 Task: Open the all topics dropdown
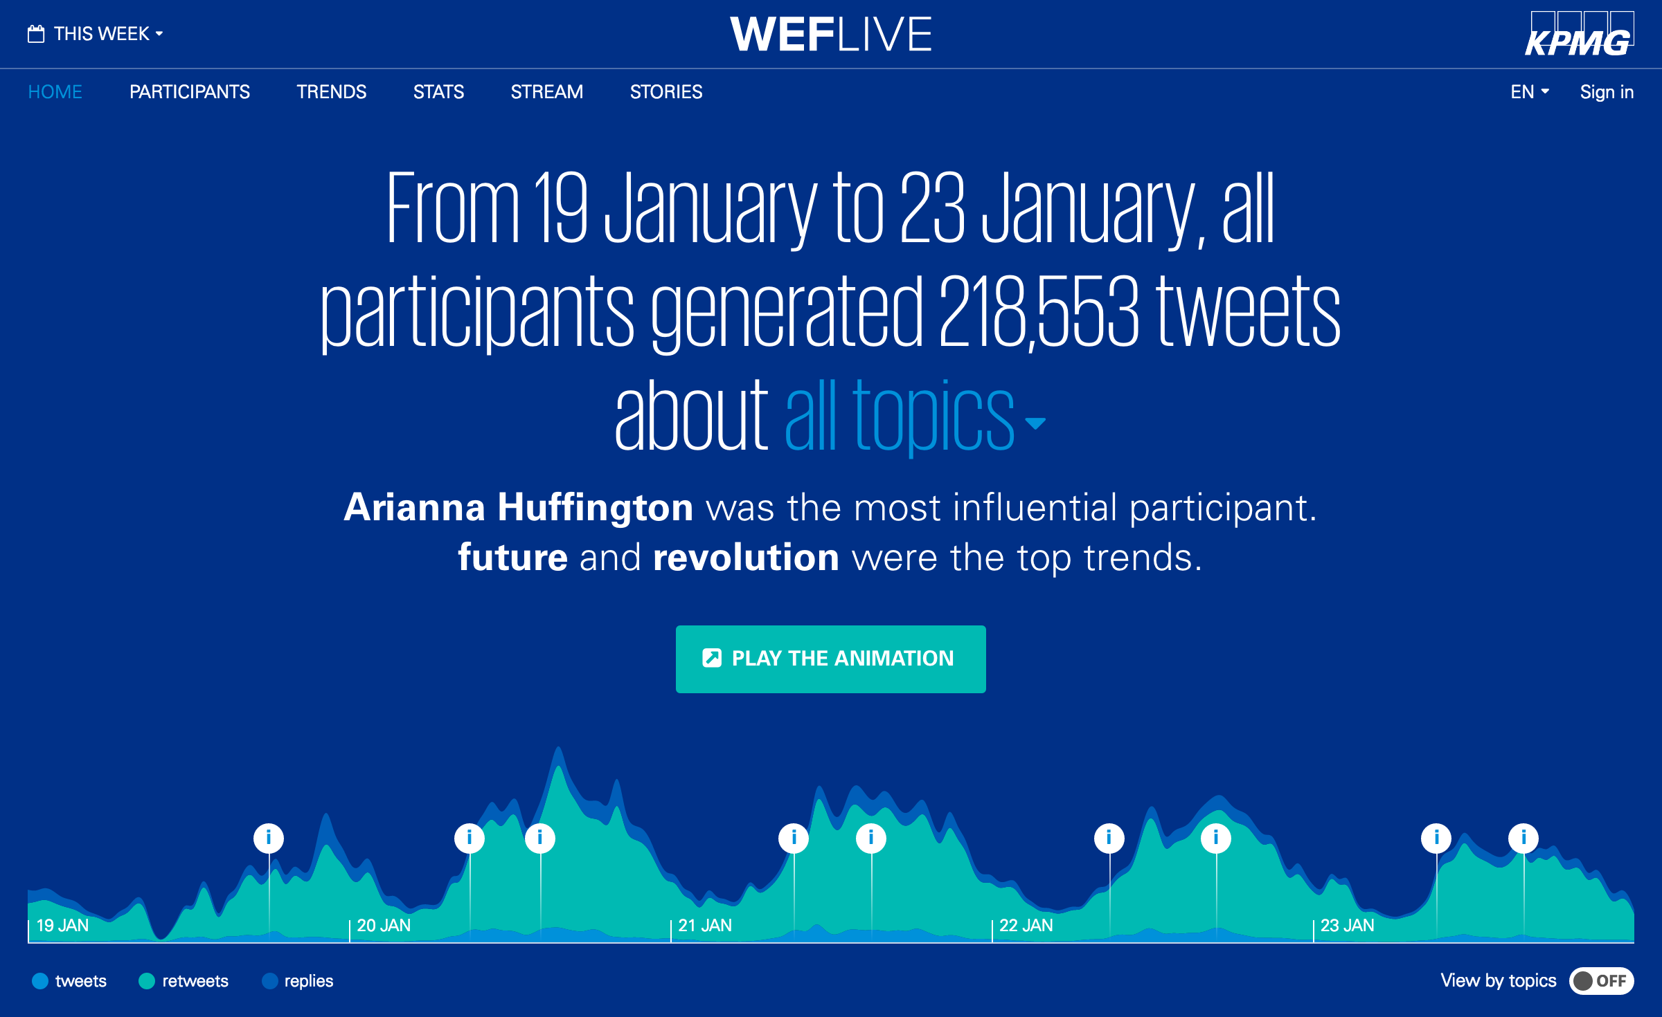pos(914,415)
